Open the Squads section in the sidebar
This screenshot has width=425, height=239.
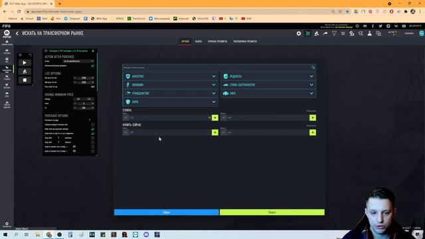pyautogui.click(x=7, y=52)
